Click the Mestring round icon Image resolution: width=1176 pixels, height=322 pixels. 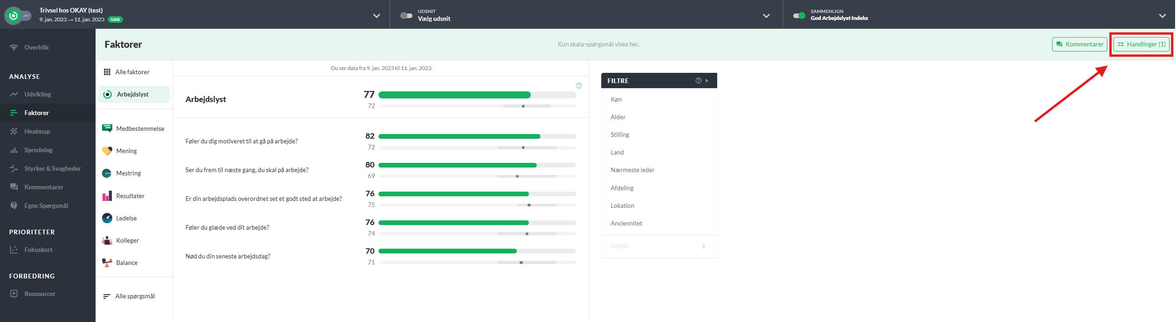(x=107, y=173)
